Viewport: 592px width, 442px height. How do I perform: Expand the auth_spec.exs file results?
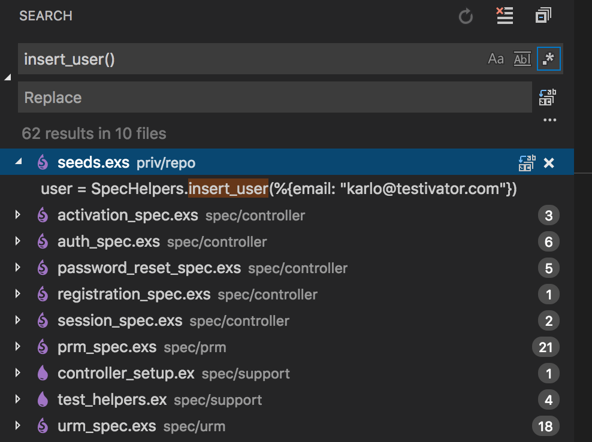point(18,241)
